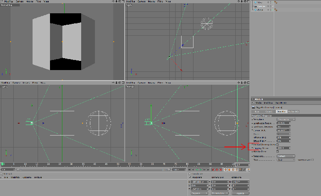Image resolution: width=321 pixels, height=196 pixels.
Task: Toggle the green check mark on the first object row
Action: coord(273,2)
